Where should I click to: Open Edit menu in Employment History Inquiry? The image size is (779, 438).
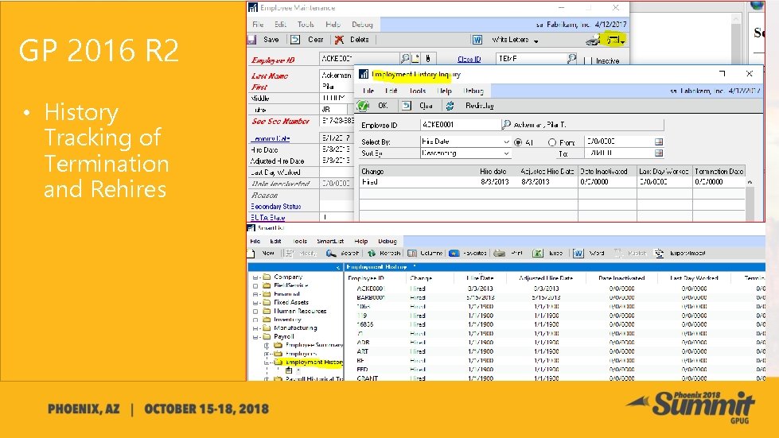(391, 91)
